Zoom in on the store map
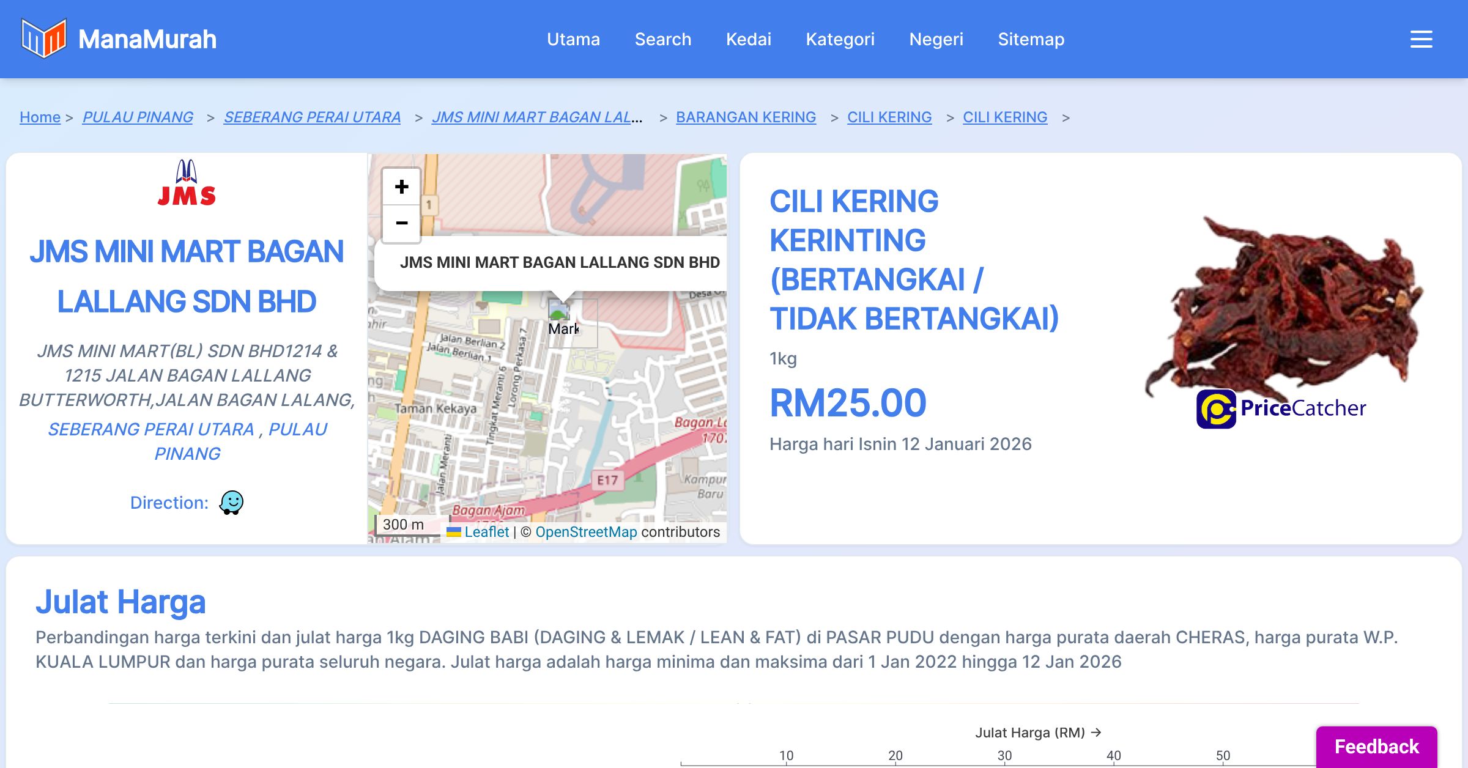The height and width of the screenshot is (768, 1468). point(401,187)
